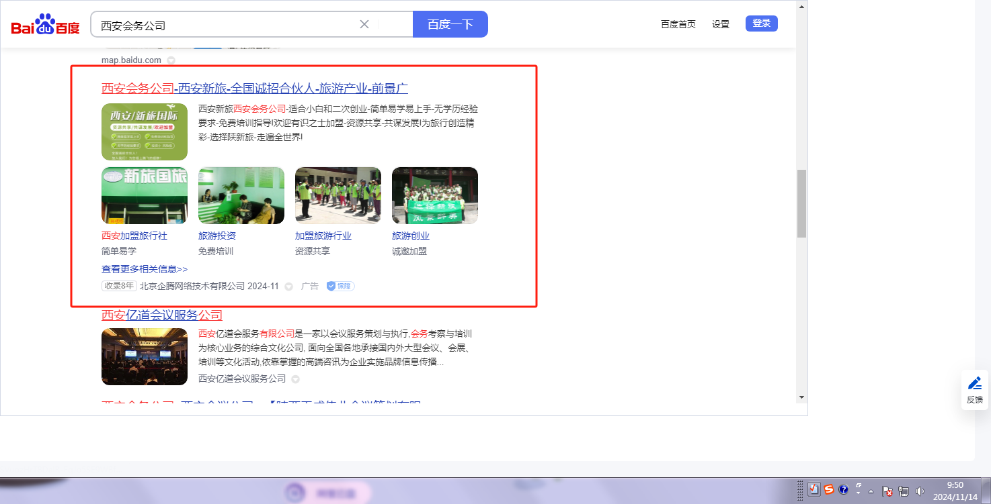Screen dimensions: 991x504
Task: Click the 新旅国旅 storefront thumbnail
Action: (145, 195)
